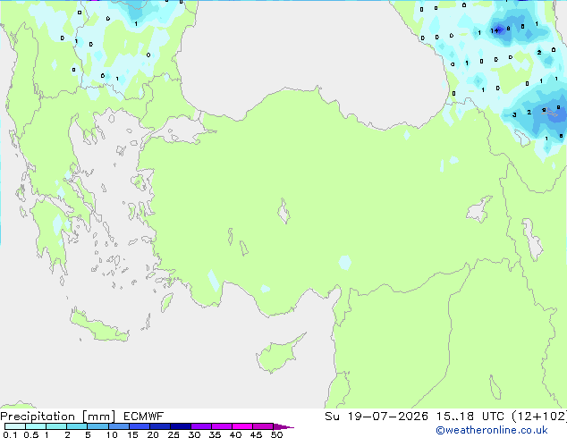Click the "14" precipitation value on the map
Image resolution: width=567 pixels, height=438 pixels.
tap(495, 30)
